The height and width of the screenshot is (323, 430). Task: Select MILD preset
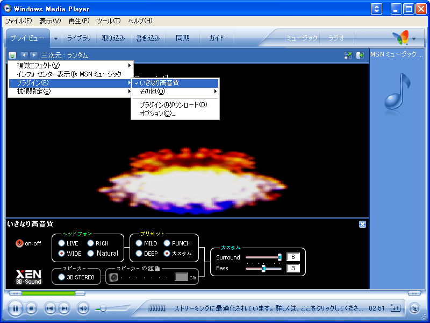139,243
